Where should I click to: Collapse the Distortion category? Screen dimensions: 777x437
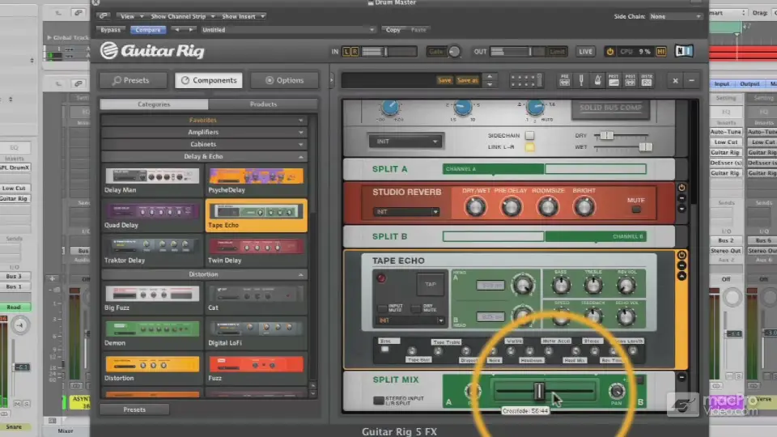tap(203, 274)
